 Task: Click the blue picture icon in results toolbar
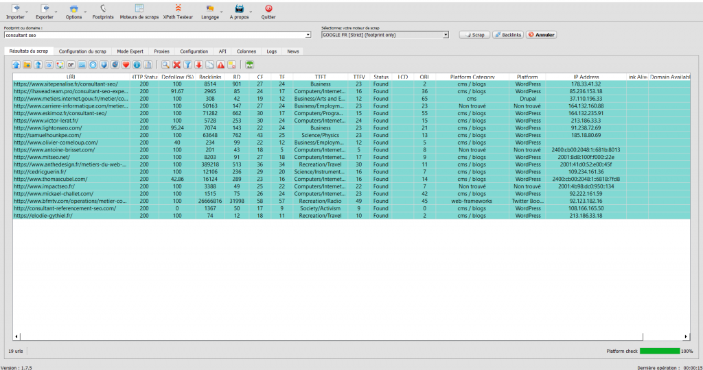82,65
